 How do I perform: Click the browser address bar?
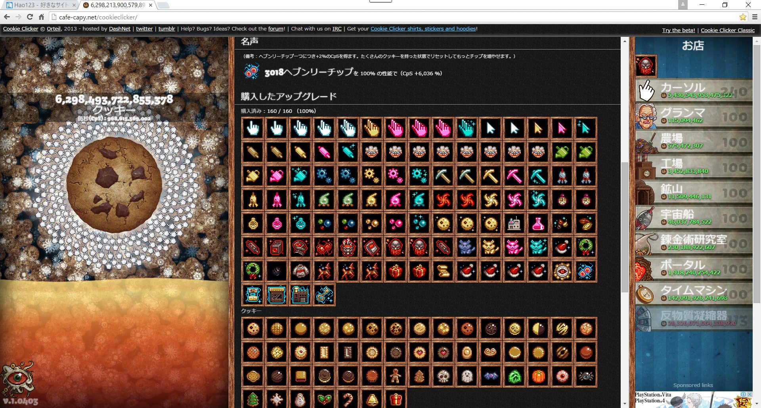tap(396, 17)
